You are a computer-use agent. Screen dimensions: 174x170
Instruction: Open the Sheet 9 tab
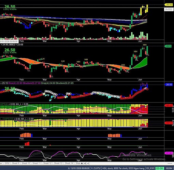15,163
